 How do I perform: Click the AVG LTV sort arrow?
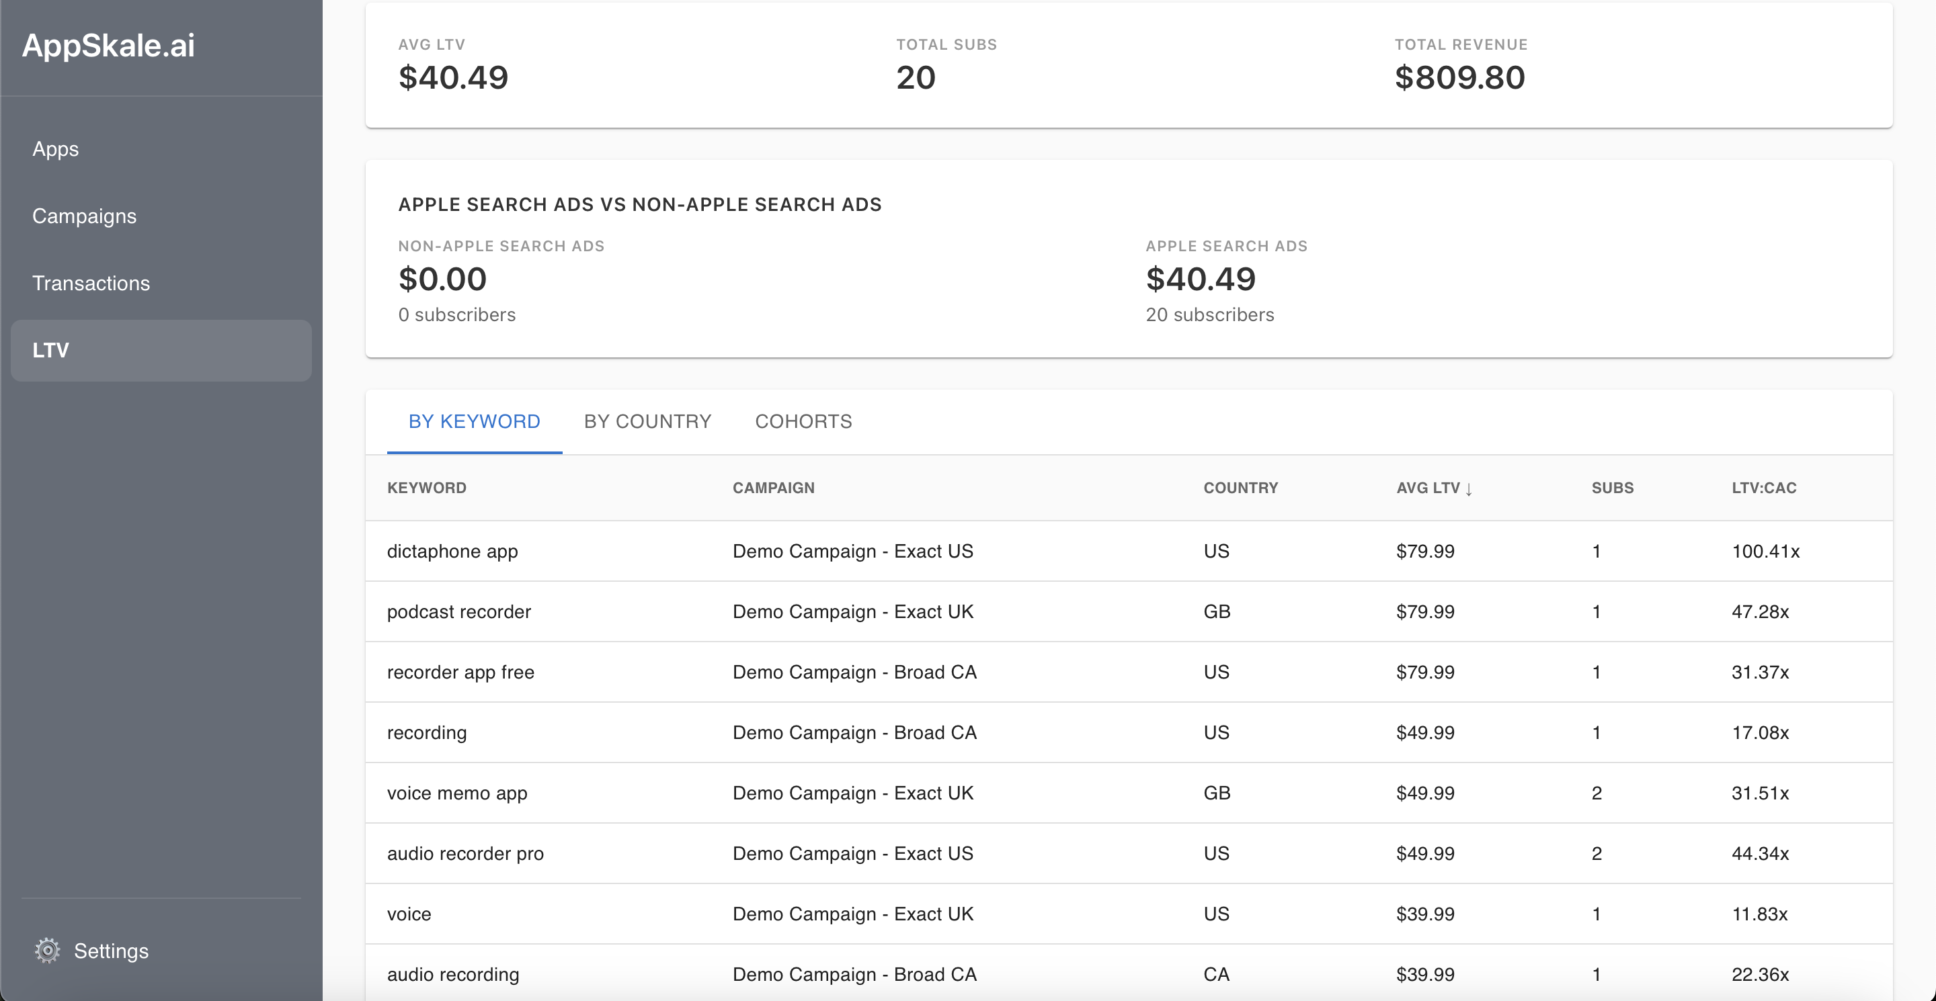tap(1469, 489)
